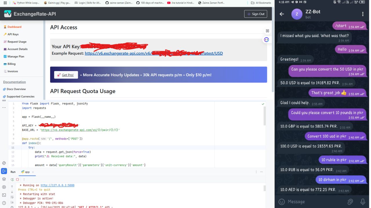Open the http://127.0.0.1:5000 link

[57, 185]
